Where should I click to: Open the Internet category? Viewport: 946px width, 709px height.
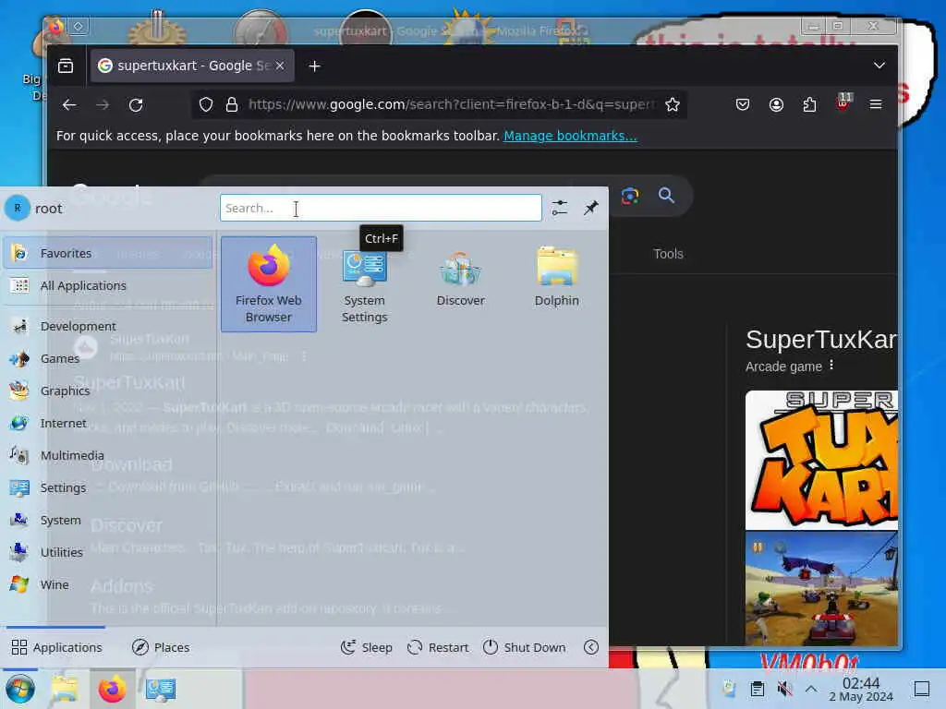(x=108, y=423)
